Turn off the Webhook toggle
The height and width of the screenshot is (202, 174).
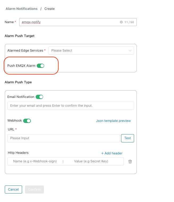point(27,121)
